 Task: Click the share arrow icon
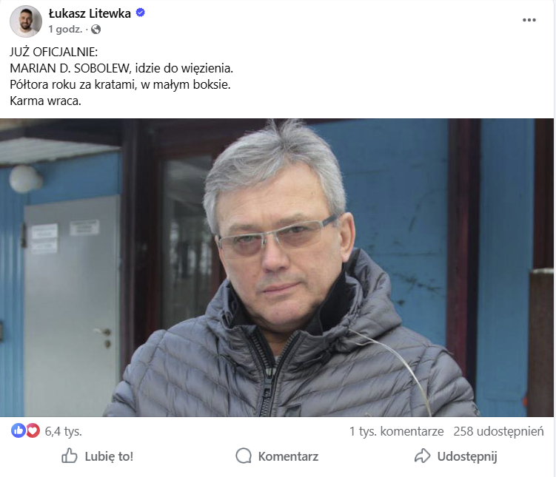click(422, 456)
